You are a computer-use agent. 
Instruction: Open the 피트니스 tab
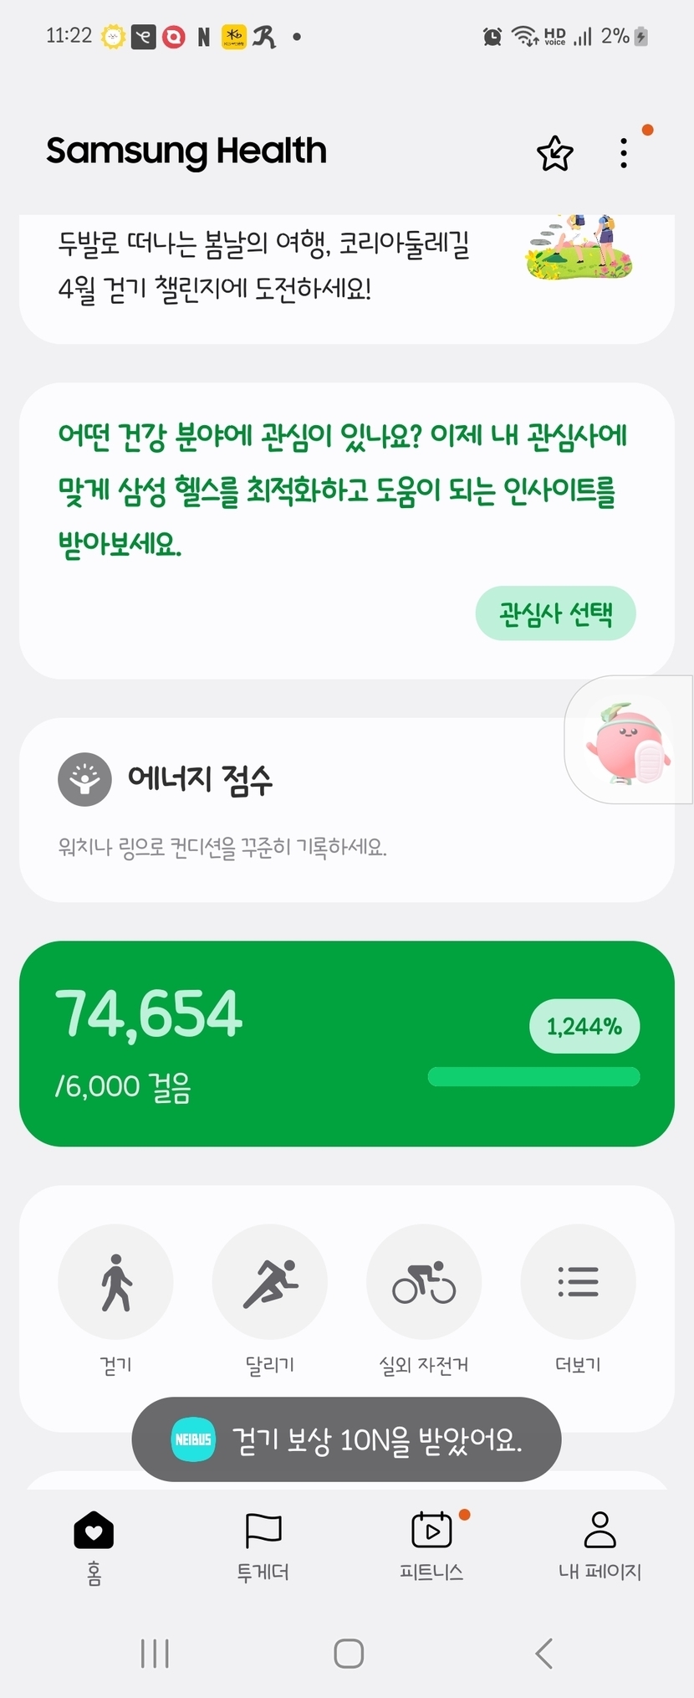431,1547
